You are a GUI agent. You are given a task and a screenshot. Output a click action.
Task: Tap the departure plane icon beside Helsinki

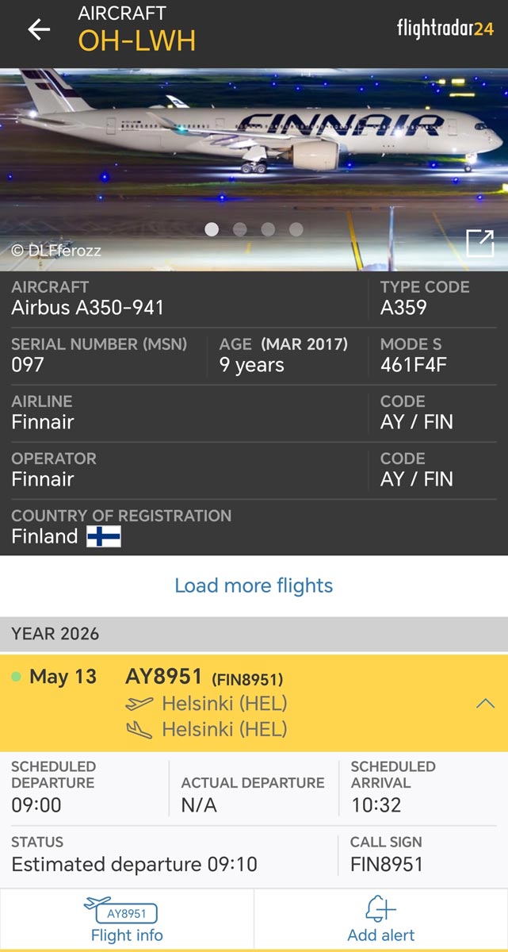click(x=139, y=704)
